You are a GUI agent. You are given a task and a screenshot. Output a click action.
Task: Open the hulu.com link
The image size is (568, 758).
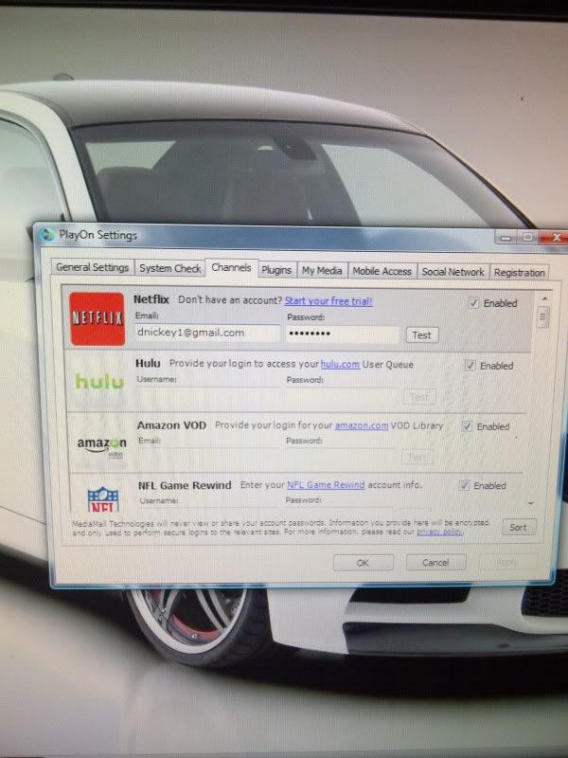tap(340, 364)
